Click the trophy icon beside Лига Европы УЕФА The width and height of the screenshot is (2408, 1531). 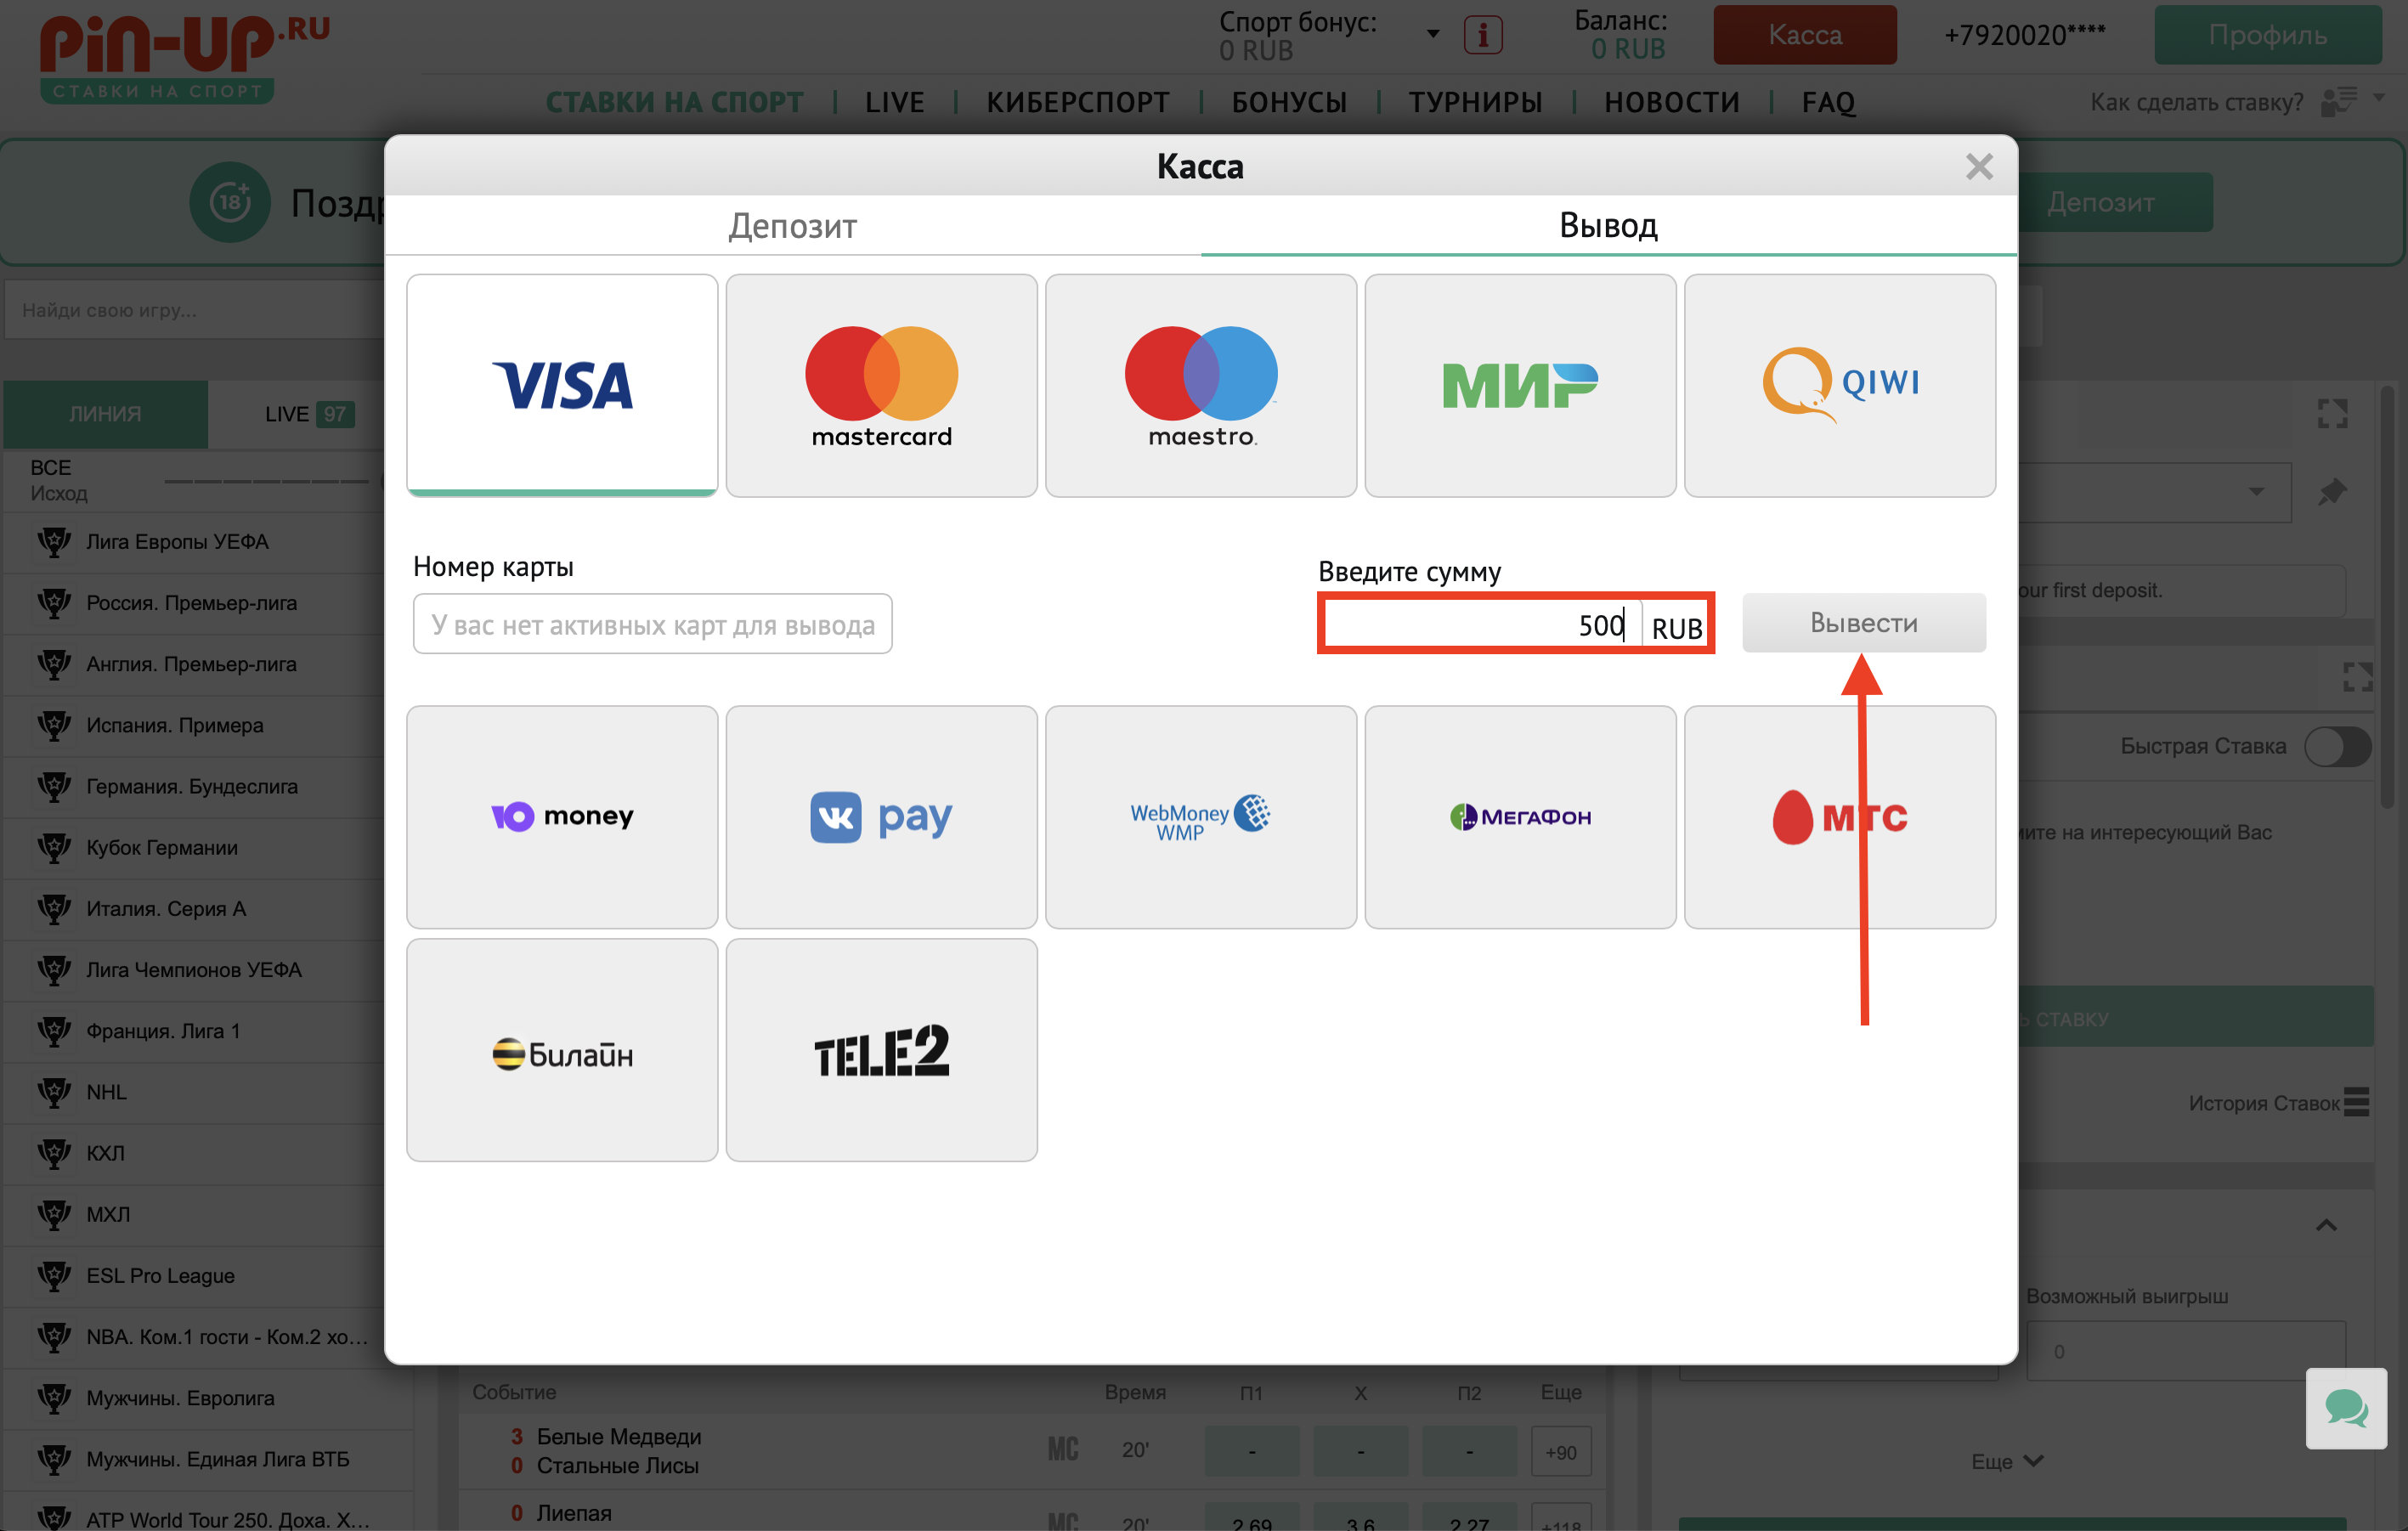click(54, 542)
